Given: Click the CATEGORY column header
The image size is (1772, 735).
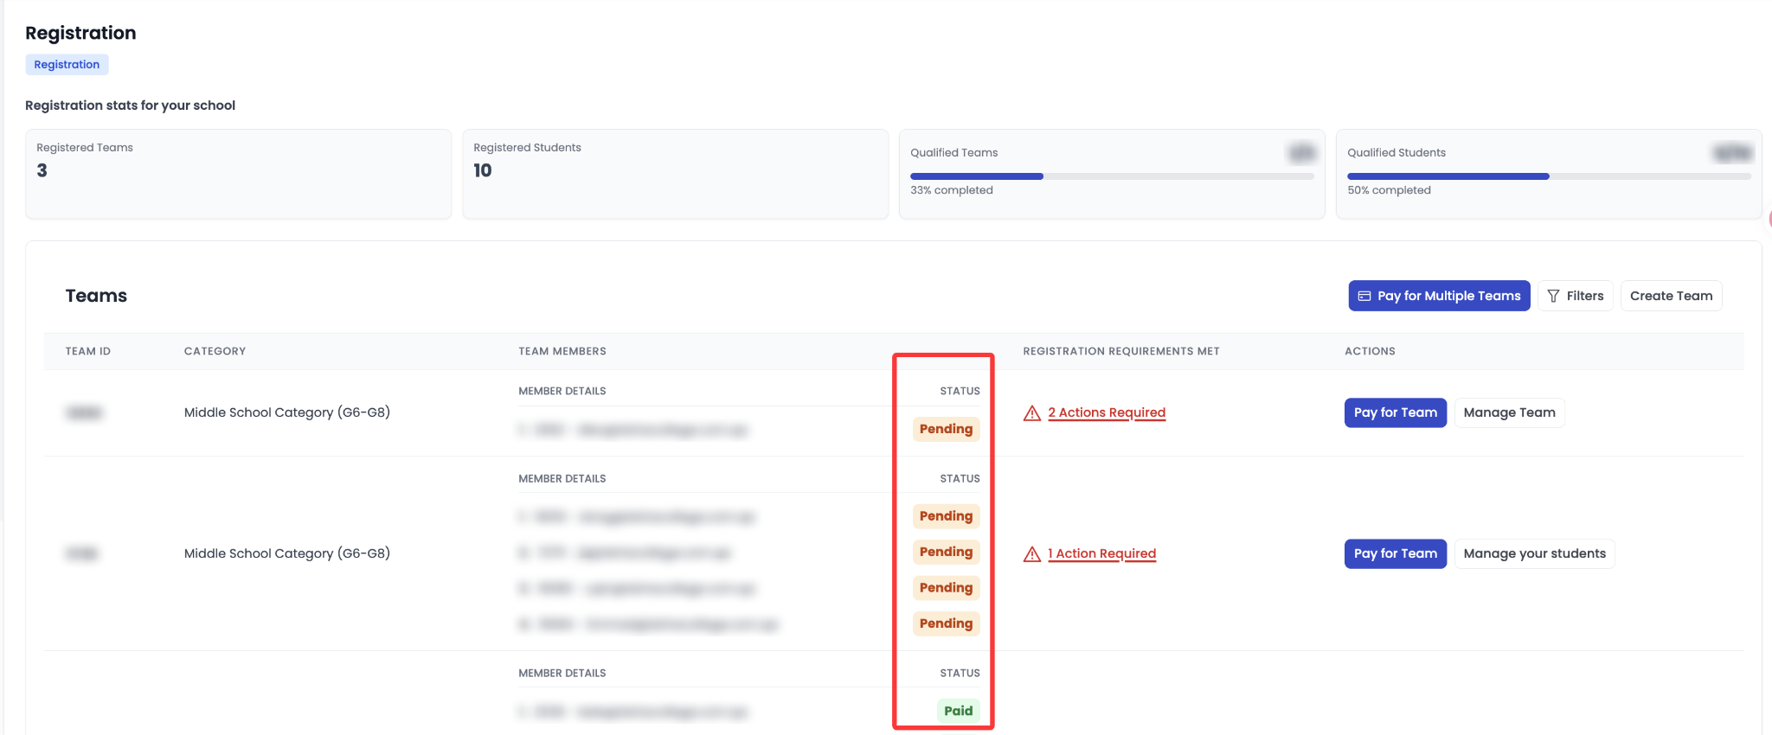Looking at the screenshot, I should tap(215, 351).
